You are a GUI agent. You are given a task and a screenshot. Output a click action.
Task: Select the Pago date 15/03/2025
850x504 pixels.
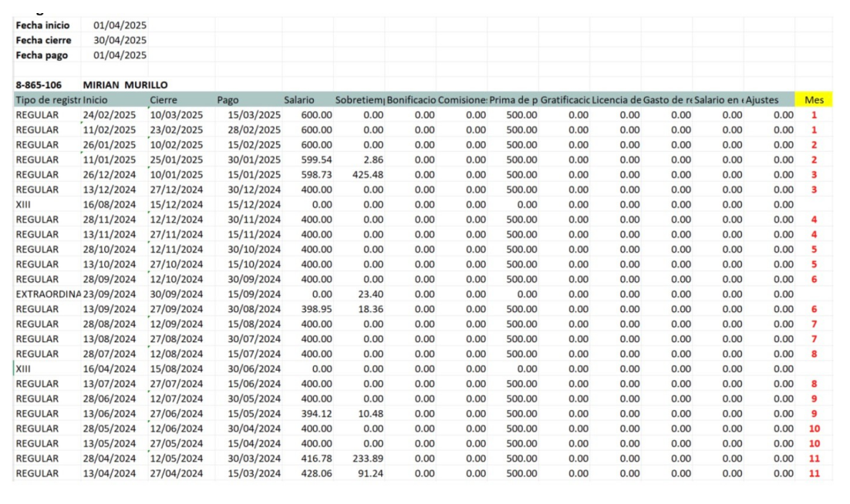[255, 115]
